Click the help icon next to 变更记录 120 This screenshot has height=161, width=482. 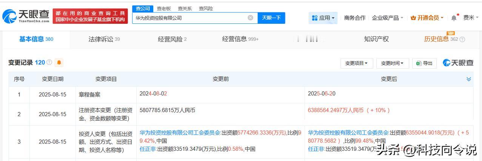click(x=49, y=63)
